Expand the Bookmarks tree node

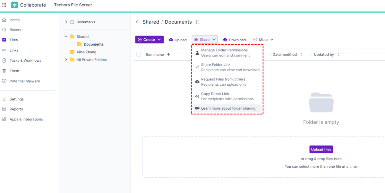tap(66, 22)
